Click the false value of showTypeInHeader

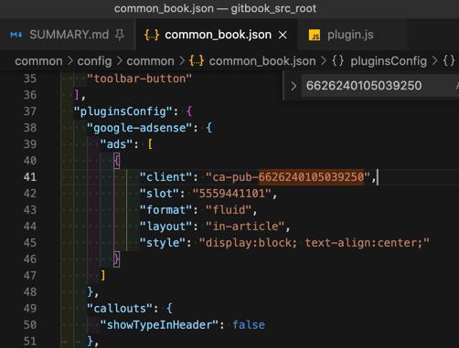point(249,325)
